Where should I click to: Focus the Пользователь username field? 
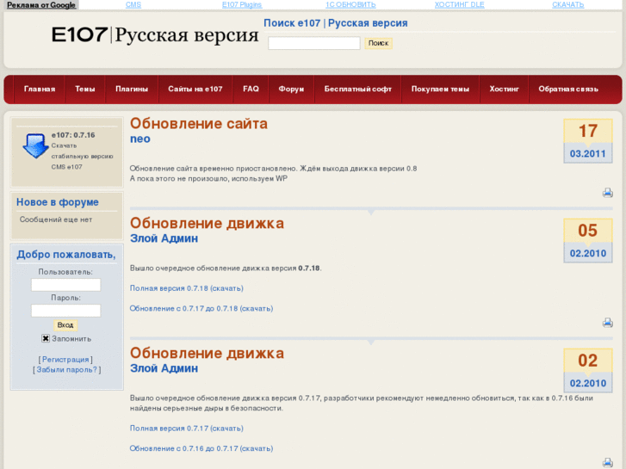click(x=65, y=285)
